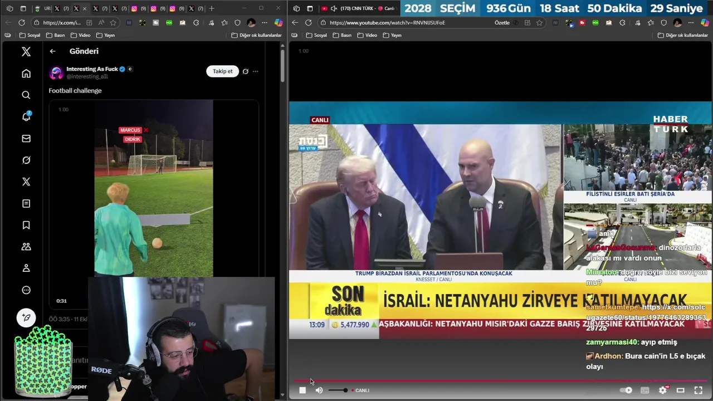Open the X home page icon
This screenshot has width=713, height=401.
(x=26, y=74)
